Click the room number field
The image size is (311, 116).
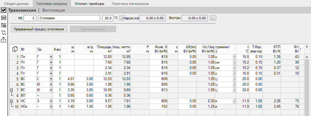30,18
